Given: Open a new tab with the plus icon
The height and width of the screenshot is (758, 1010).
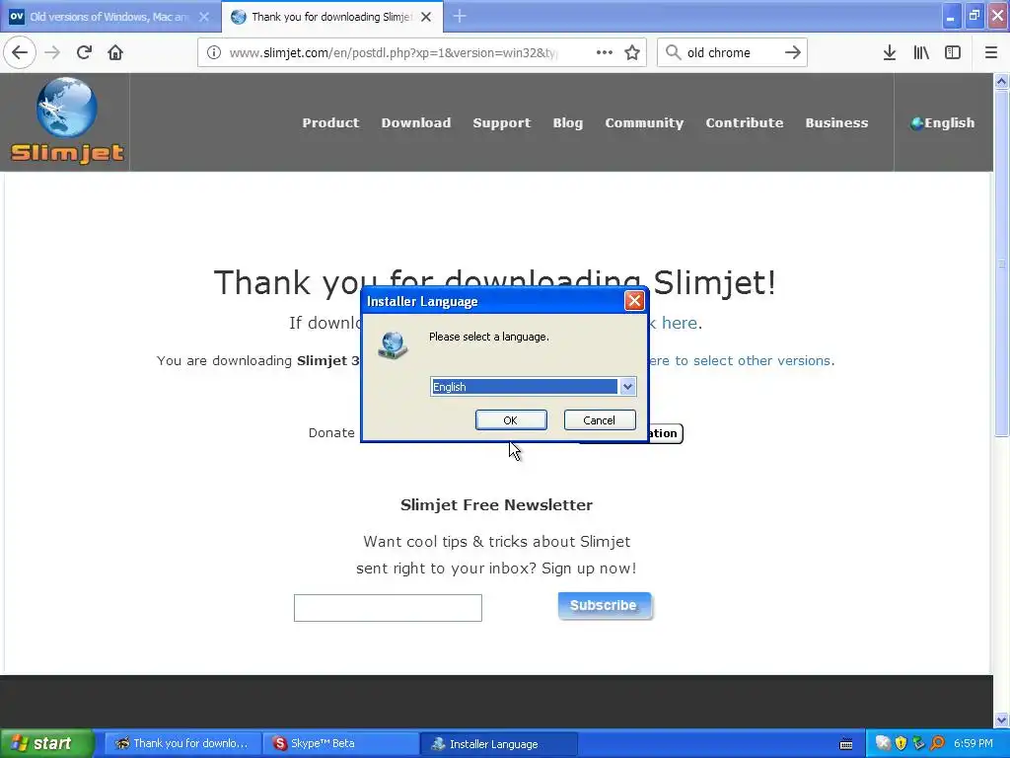Looking at the screenshot, I should coord(460,16).
